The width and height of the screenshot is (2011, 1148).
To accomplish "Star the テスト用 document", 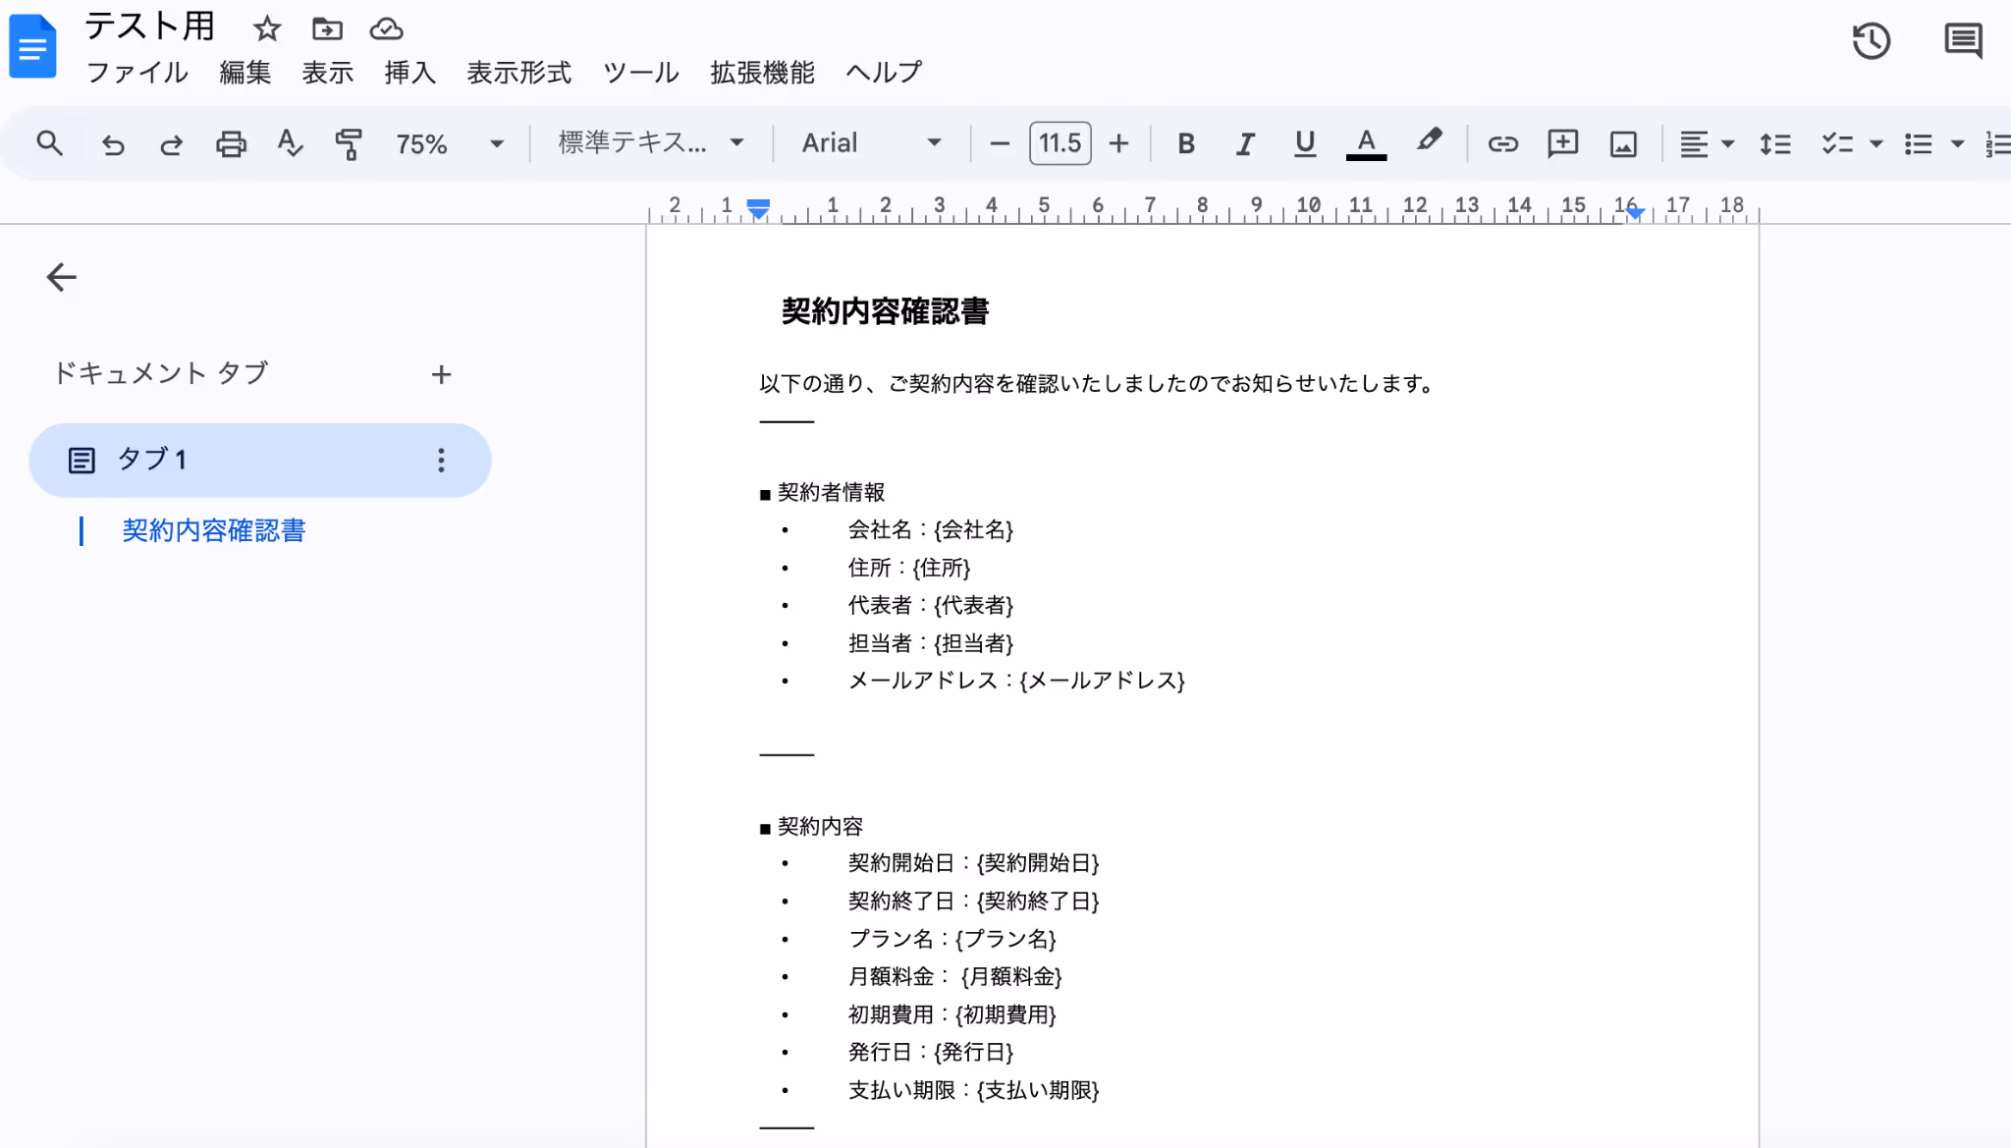I will coord(267,29).
